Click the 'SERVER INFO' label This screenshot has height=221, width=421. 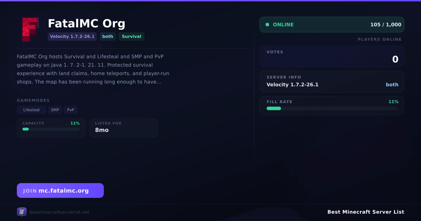coord(284,77)
